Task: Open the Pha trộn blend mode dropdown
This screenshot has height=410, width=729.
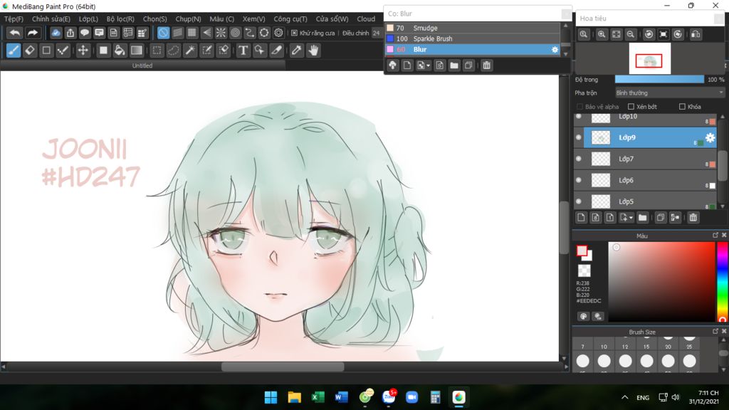Action: tap(670, 93)
